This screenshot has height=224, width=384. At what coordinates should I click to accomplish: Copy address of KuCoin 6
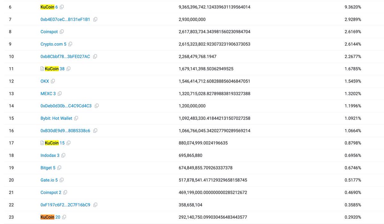tap(62, 7)
